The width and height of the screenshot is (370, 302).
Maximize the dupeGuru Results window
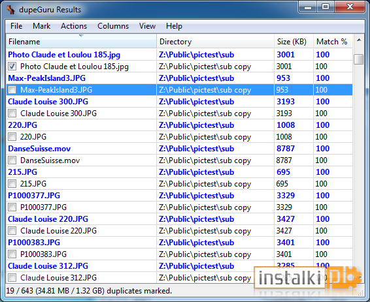click(326, 7)
